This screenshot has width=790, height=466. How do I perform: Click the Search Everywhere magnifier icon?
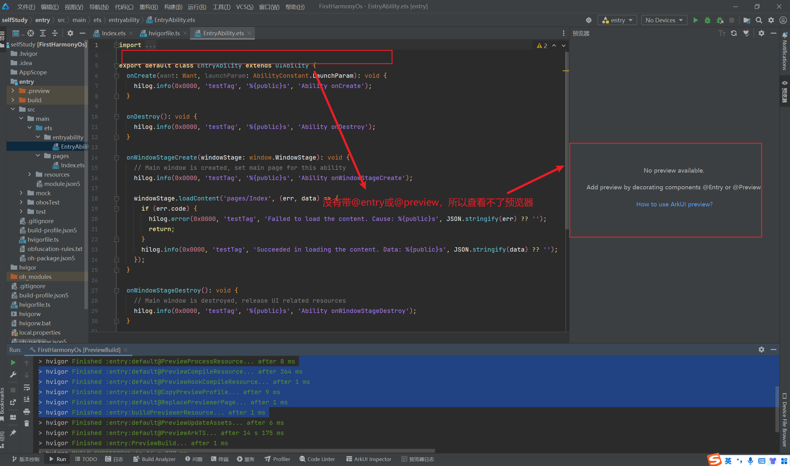pyautogui.click(x=759, y=20)
